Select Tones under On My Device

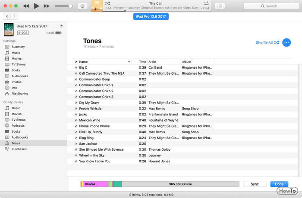tap(34, 143)
